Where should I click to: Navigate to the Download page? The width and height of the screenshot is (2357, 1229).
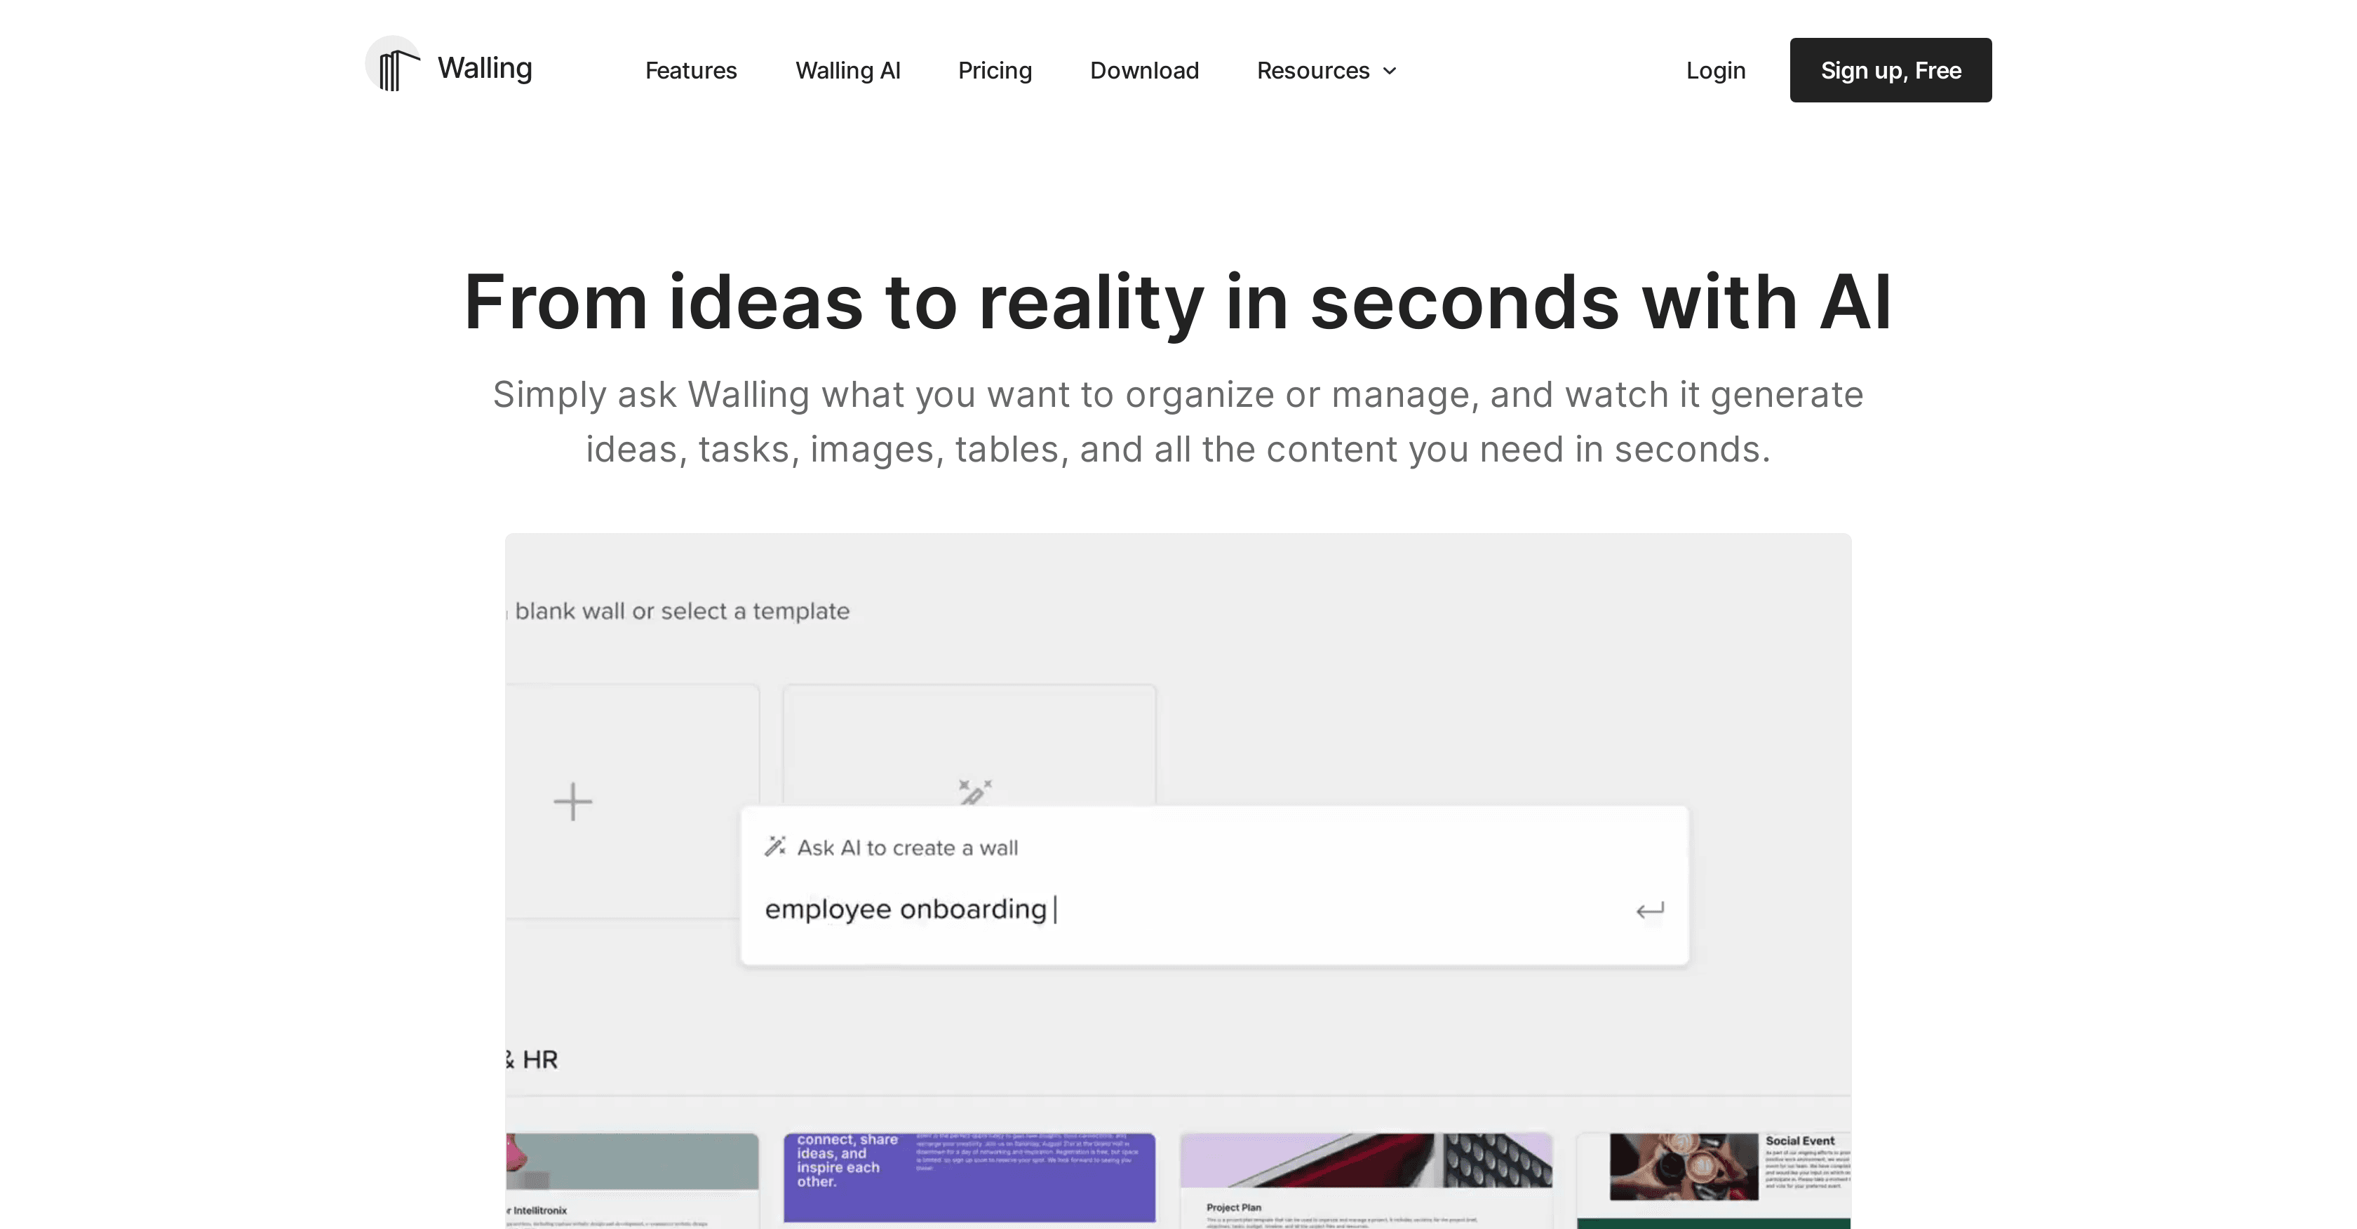tap(1145, 70)
